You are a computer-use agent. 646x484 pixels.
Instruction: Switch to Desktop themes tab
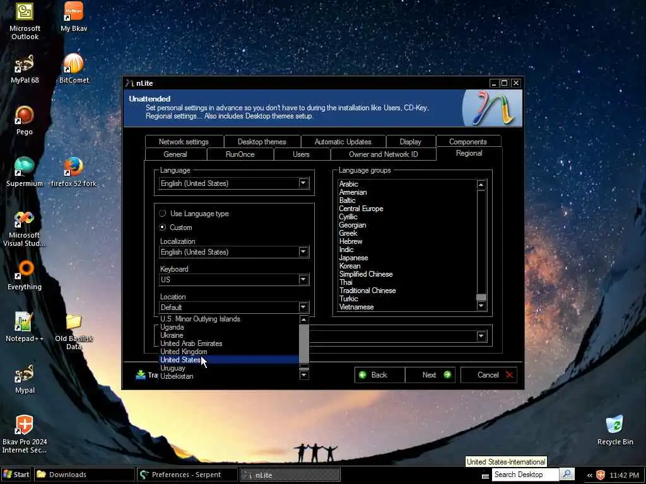click(262, 142)
